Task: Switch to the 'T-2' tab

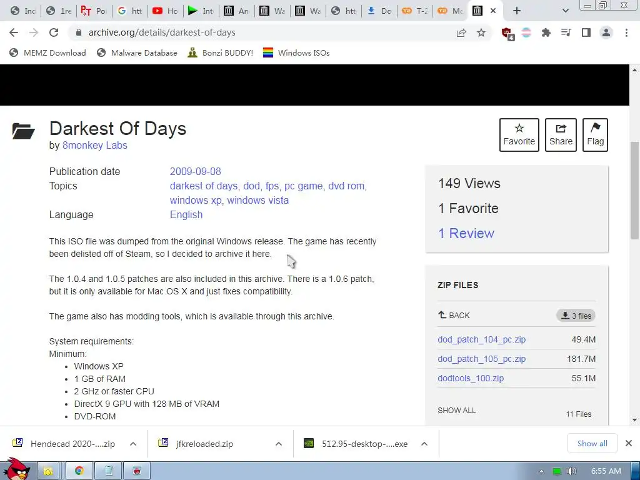Action: point(414,11)
